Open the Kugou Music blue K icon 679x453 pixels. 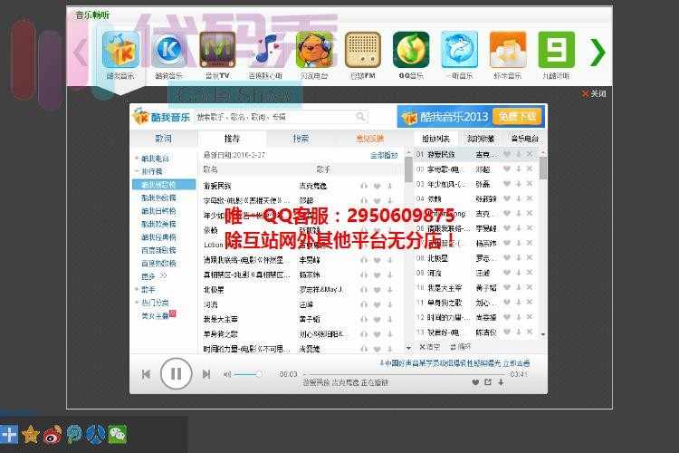click(169, 50)
